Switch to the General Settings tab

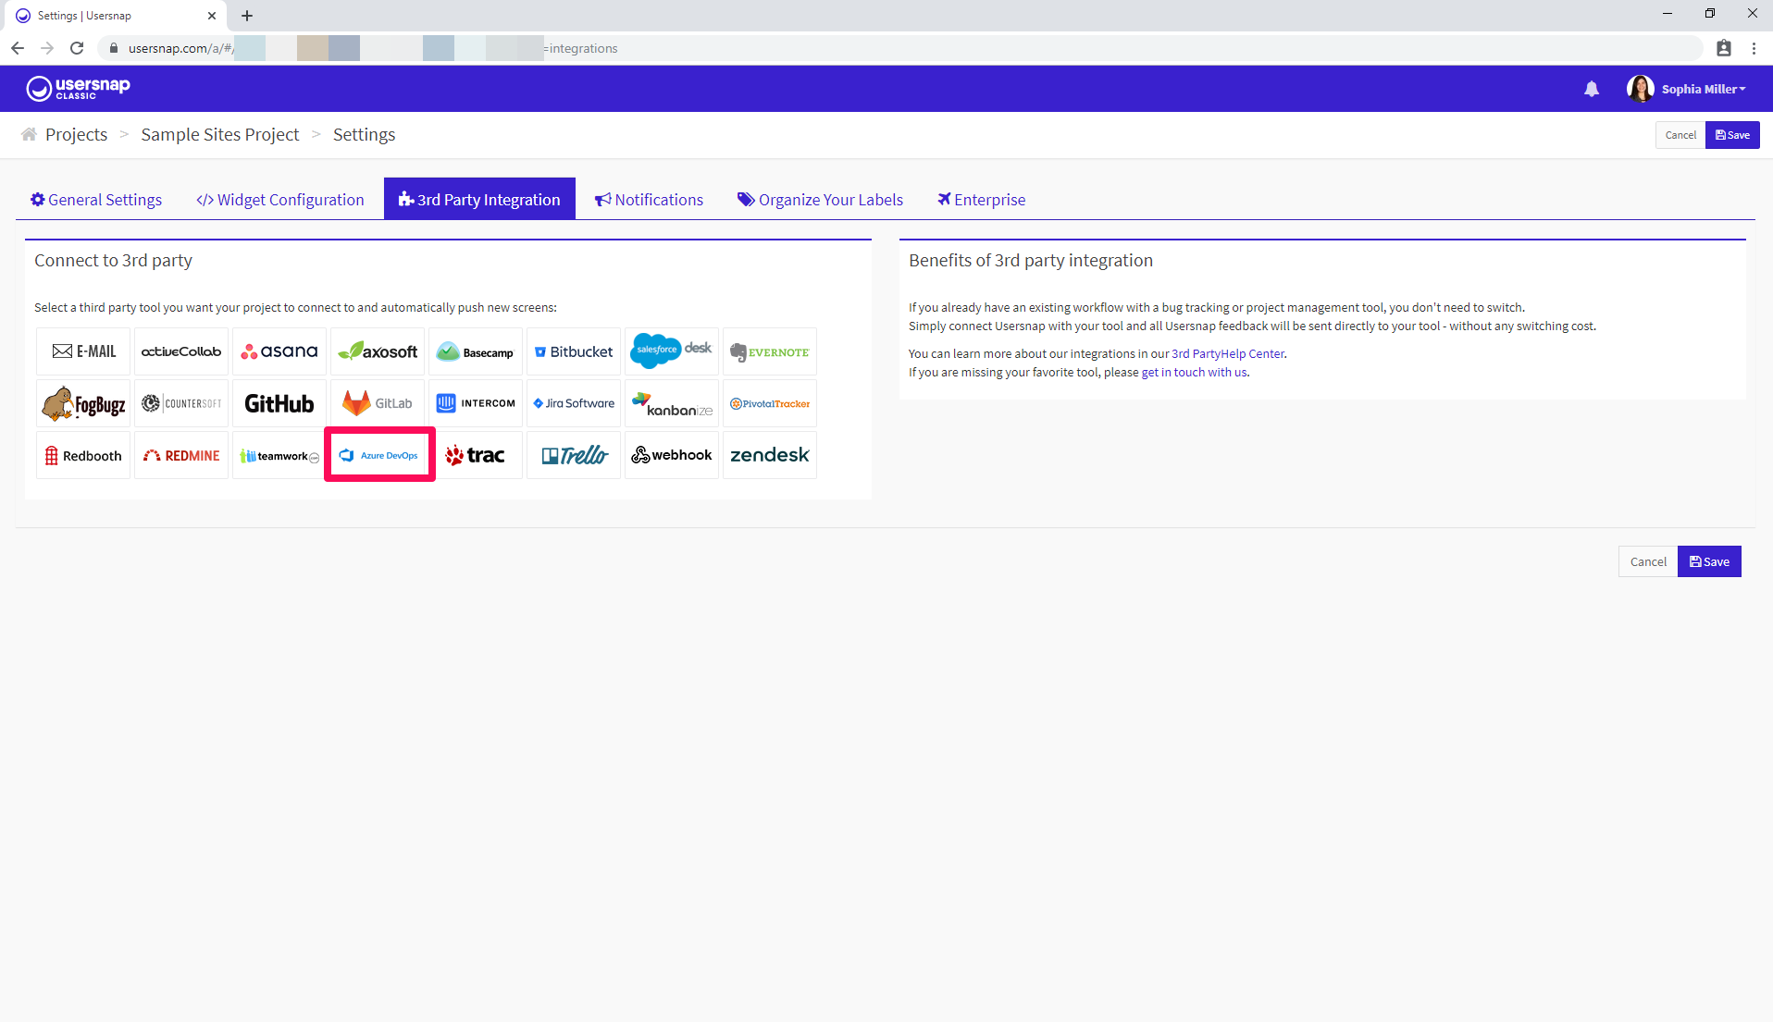pos(96,200)
